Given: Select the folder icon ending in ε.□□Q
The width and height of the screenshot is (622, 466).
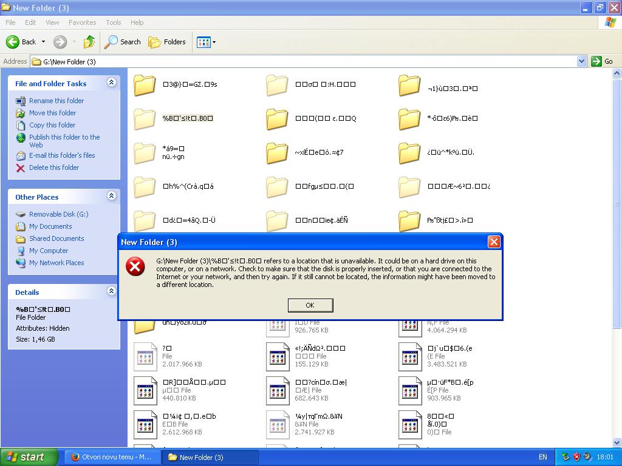Looking at the screenshot, I should click(x=277, y=120).
